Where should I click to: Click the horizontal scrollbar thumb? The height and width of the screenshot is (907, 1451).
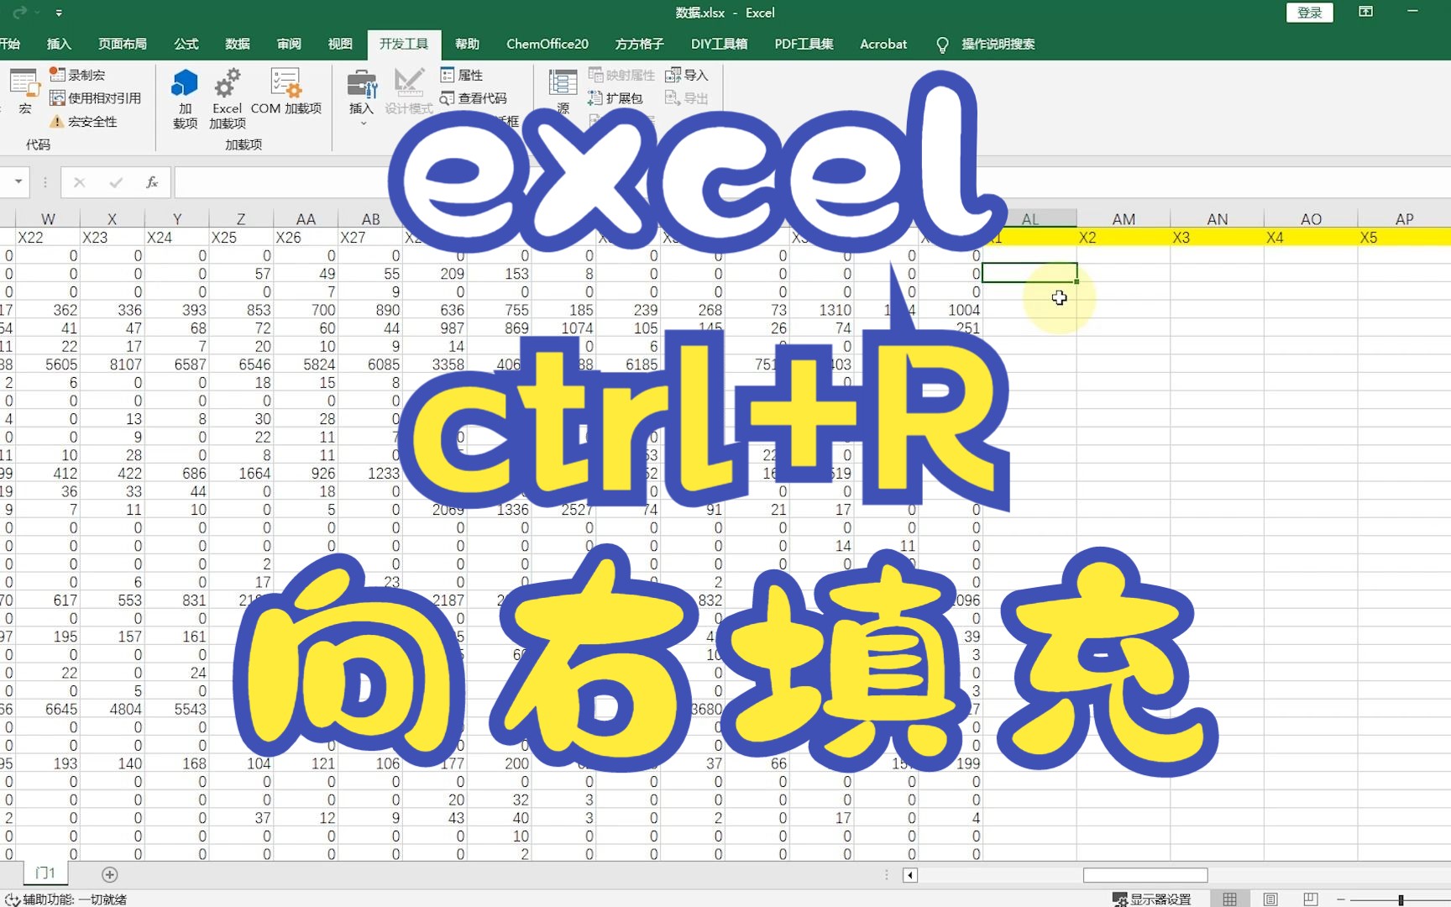pos(1145,875)
